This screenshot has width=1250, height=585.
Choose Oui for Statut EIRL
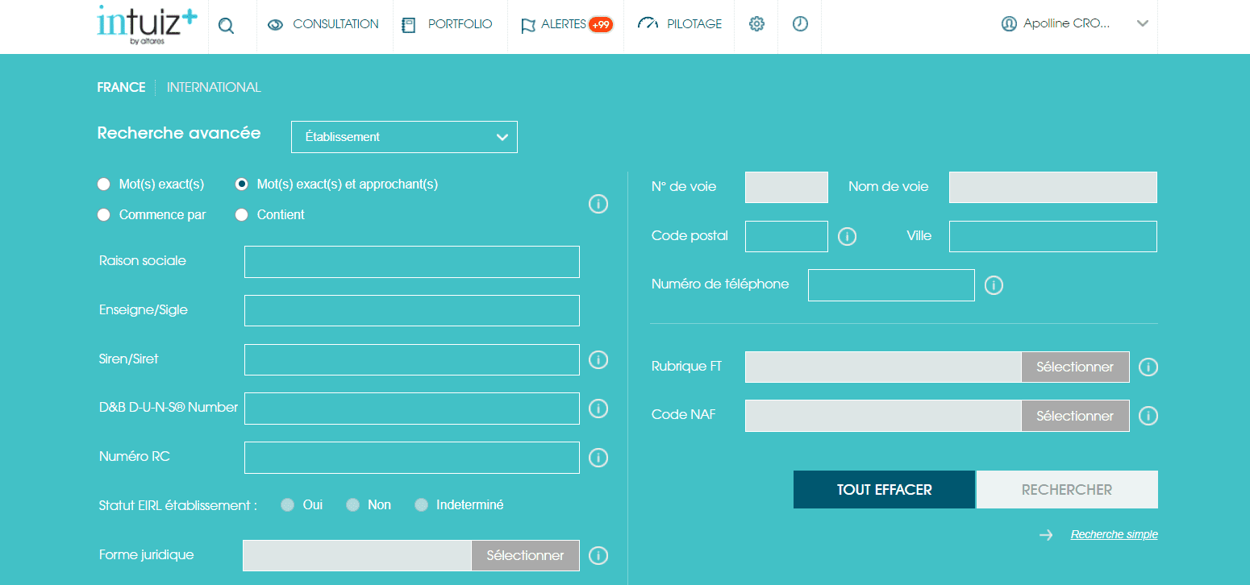pyautogui.click(x=287, y=505)
